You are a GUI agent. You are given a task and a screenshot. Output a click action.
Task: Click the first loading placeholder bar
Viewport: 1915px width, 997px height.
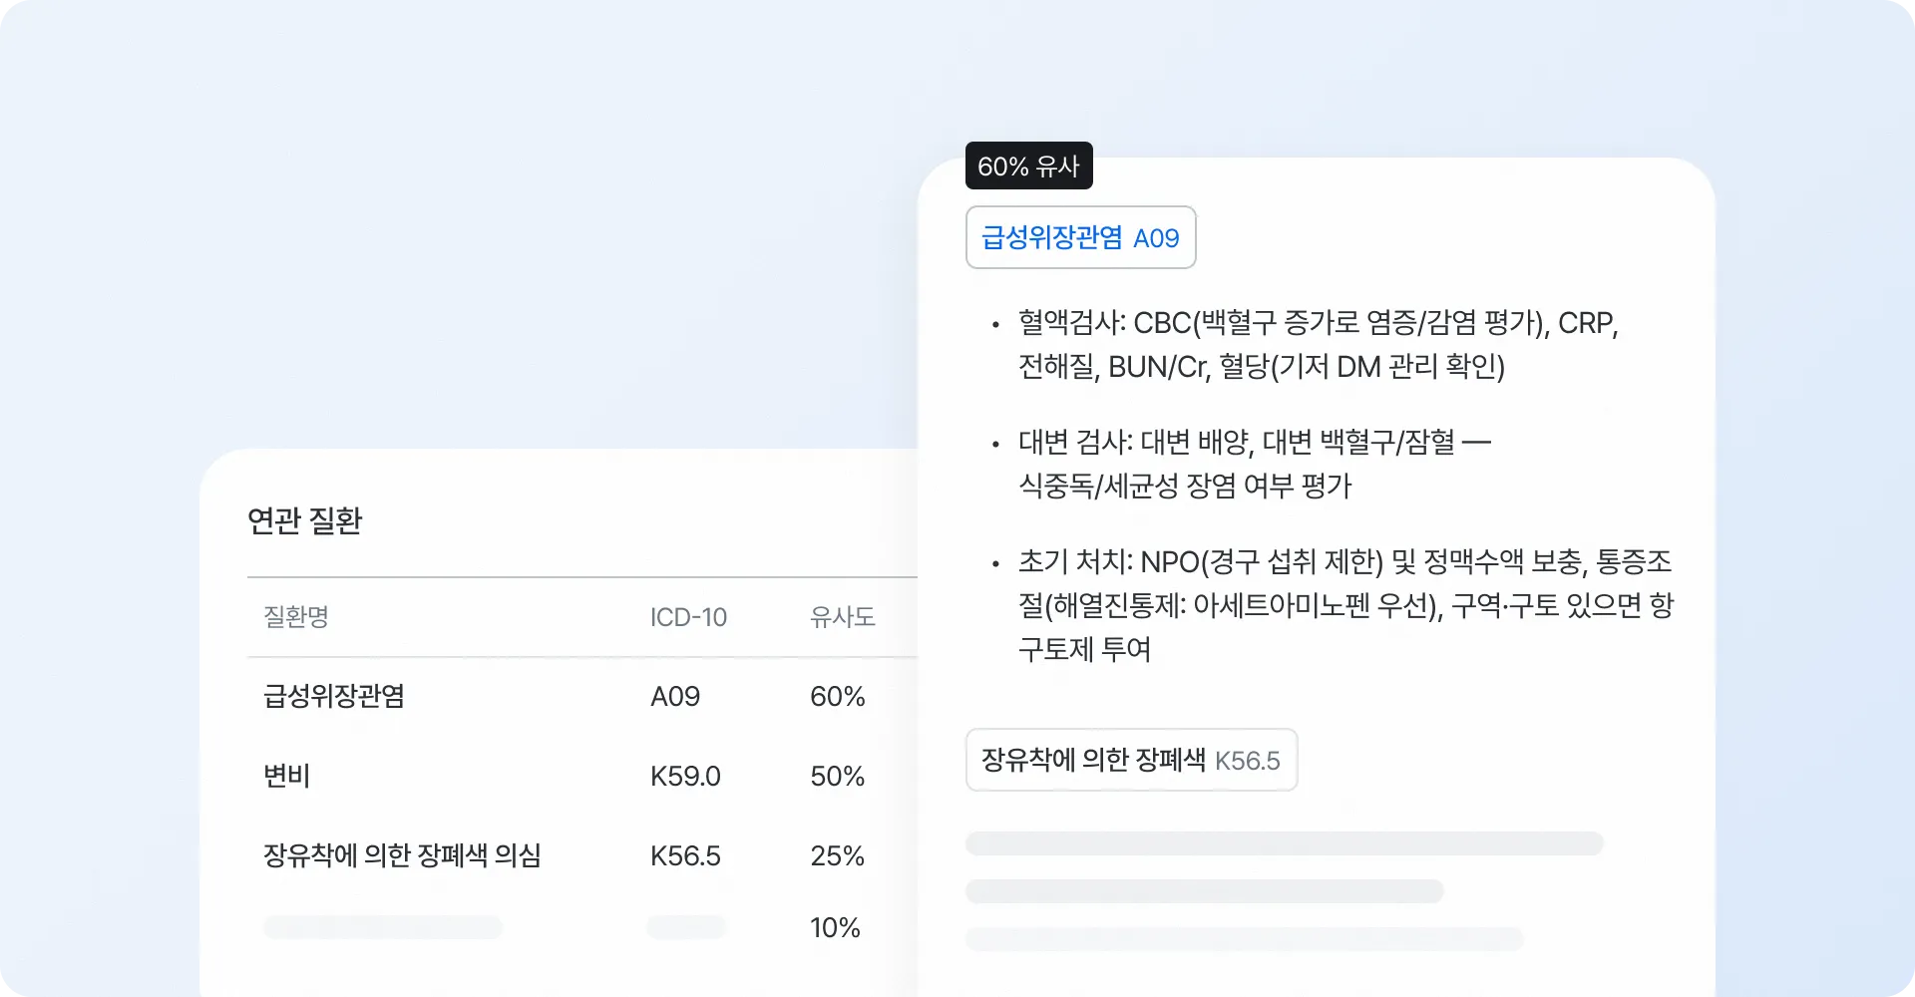tap(1284, 843)
